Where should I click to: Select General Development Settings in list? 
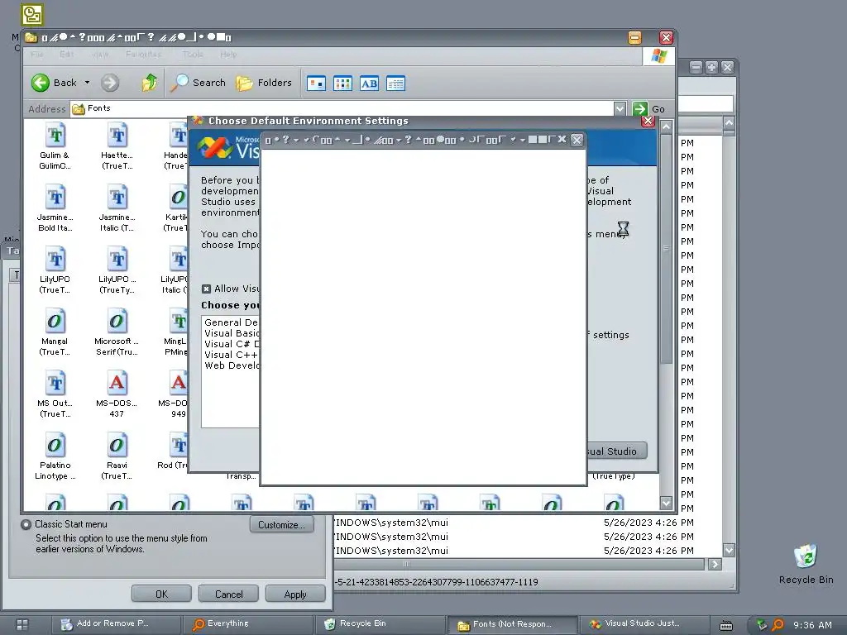(x=232, y=322)
